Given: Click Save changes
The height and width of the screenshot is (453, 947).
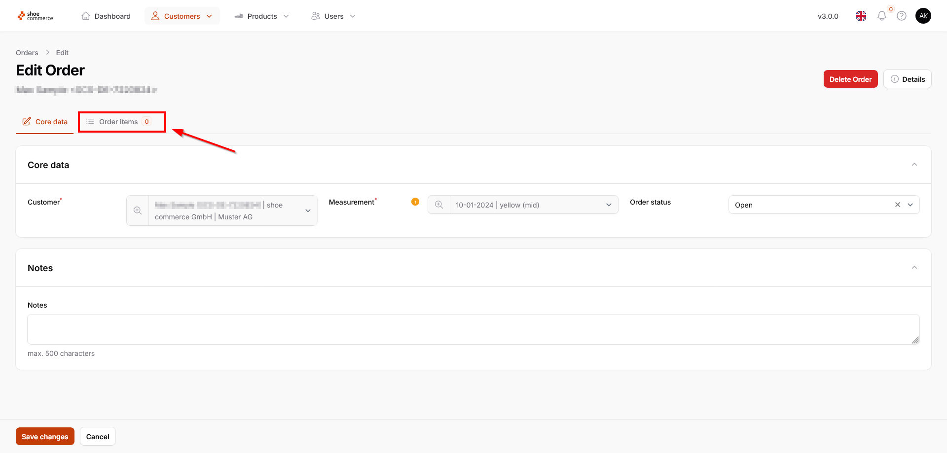Looking at the screenshot, I should pyautogui.click(x=45, y=436).
